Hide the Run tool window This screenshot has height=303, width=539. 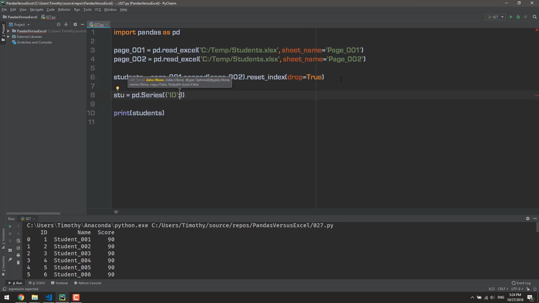[x=535, y=219]
